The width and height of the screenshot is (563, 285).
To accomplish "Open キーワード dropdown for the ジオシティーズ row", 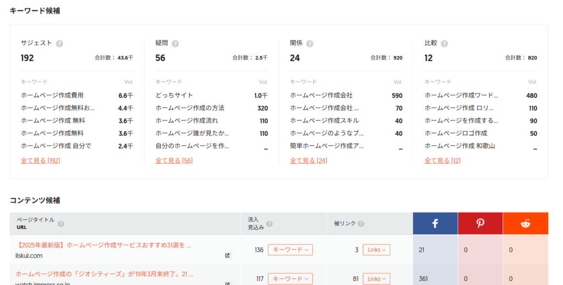I will (x=290, y=279).
